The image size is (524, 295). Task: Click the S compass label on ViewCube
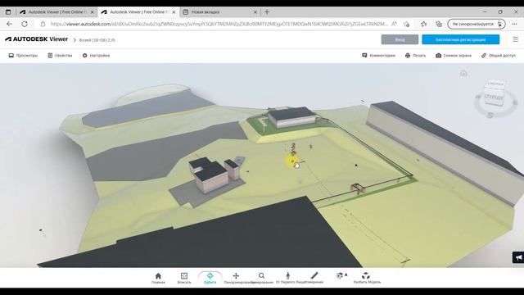click(x=490, y=116)
